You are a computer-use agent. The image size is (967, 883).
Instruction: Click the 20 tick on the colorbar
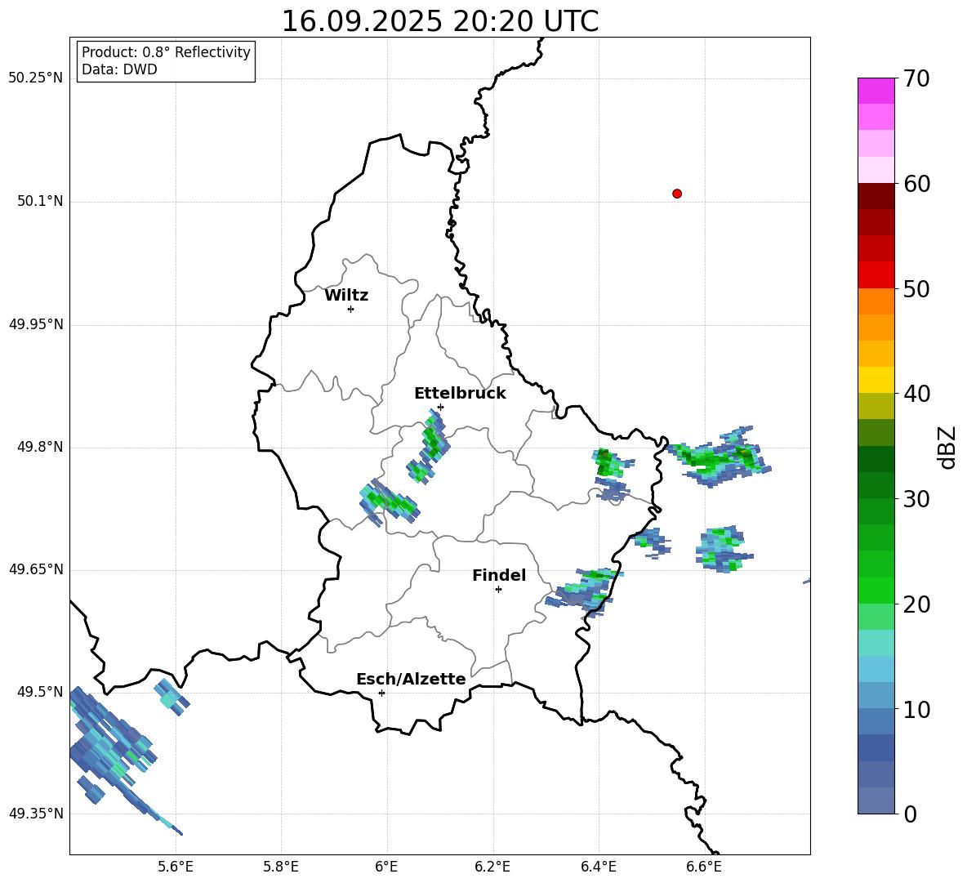[x=916, y=604]
